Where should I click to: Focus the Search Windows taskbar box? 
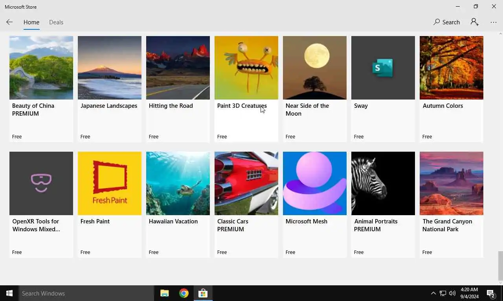(86, 293)
